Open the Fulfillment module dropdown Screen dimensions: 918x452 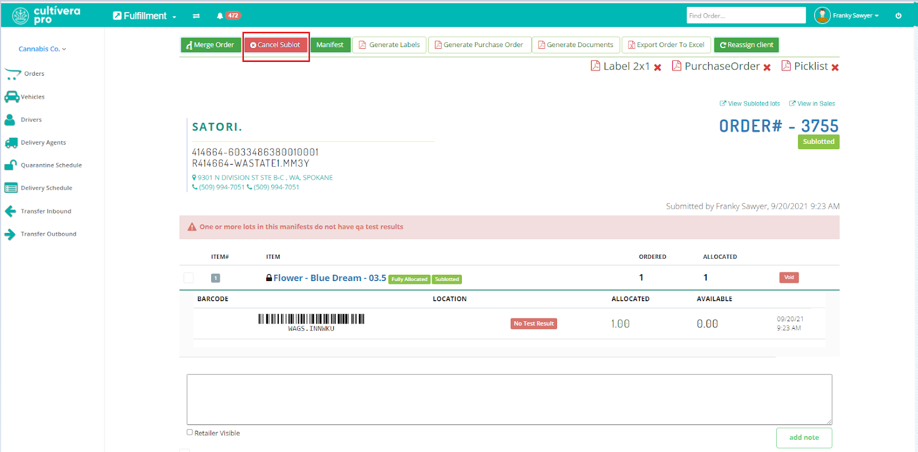coord(145,16)
